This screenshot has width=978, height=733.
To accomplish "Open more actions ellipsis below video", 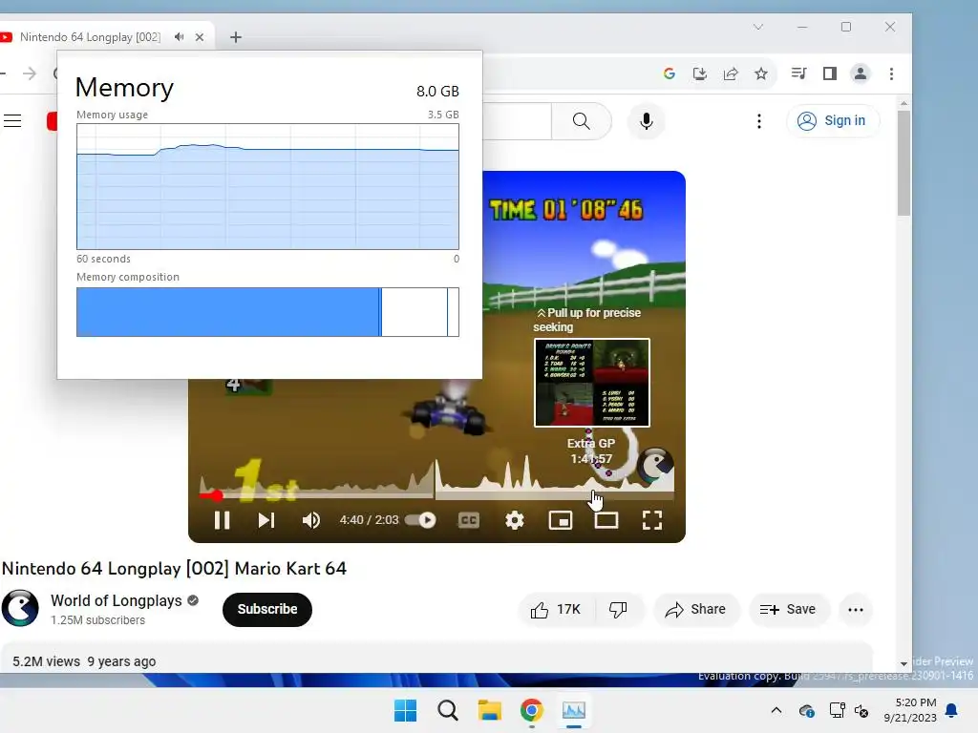I will pos(856,610).
